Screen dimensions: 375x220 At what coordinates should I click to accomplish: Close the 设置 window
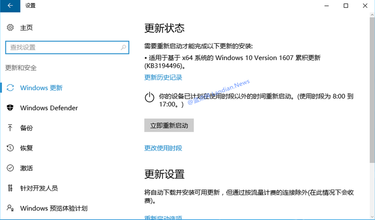click(x=365, y=6)
